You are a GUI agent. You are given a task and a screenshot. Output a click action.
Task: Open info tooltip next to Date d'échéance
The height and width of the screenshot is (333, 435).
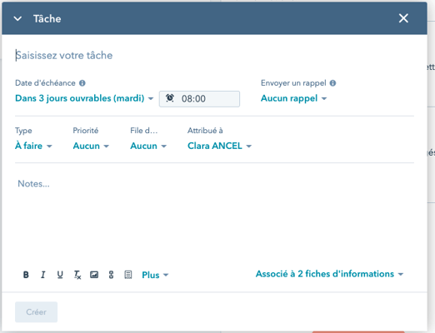coord(82,83)
